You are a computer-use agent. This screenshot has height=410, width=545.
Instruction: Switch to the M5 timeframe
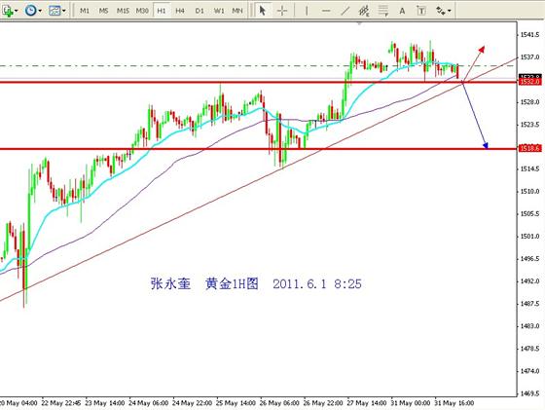[x=103, y=11]
